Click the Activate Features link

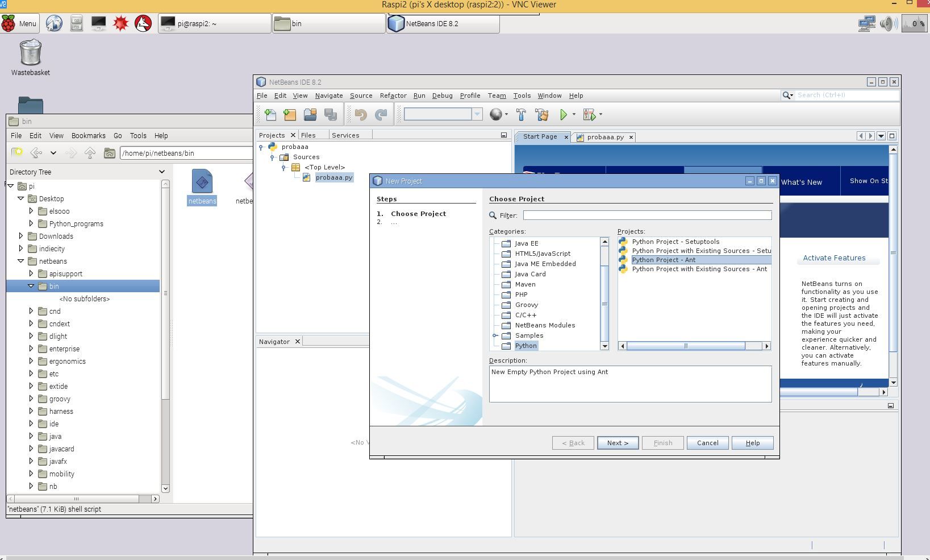point(834,258)
